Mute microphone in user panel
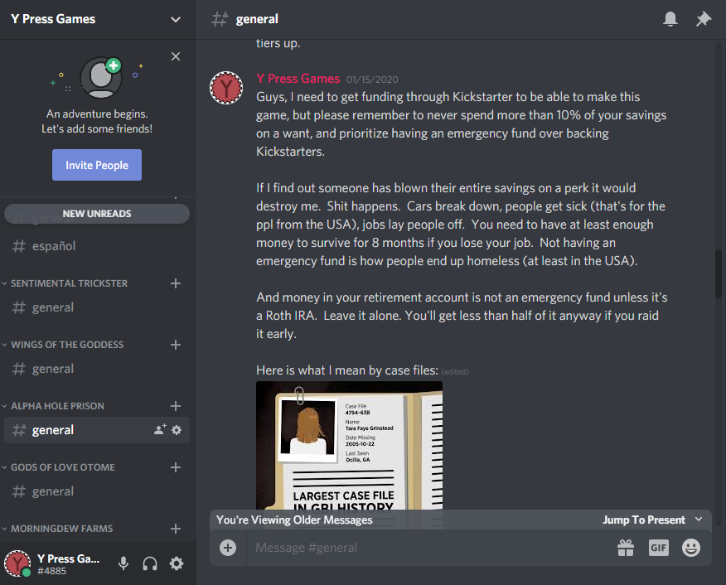This screenshot has height=585, width=726. [123, 563]
